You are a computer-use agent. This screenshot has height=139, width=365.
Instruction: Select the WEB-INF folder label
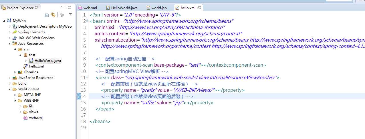pos(31,100)
